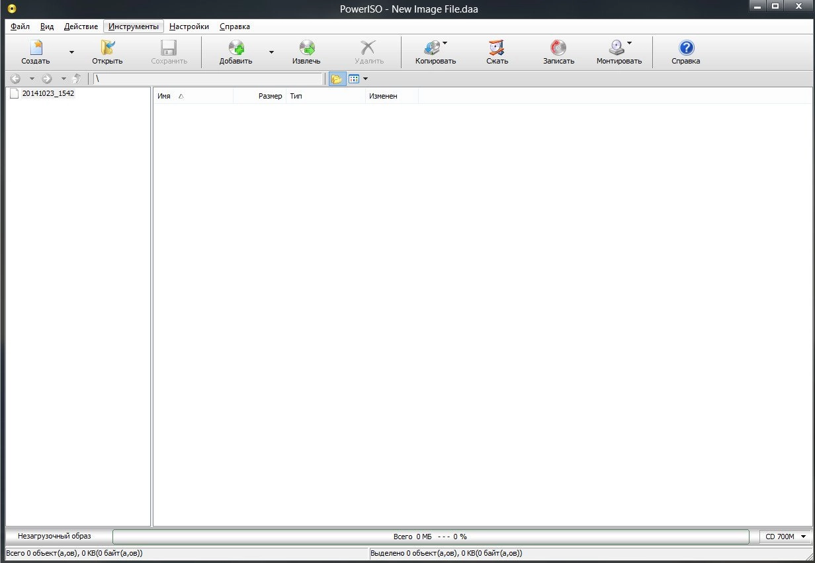Open the Вид menu
Image resolution: width=815 pixels, height=563 pixels.
[47, 26]
